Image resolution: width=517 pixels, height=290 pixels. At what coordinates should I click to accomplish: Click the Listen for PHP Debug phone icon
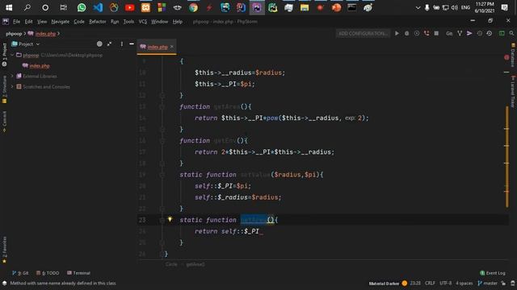tap(427, 34)
